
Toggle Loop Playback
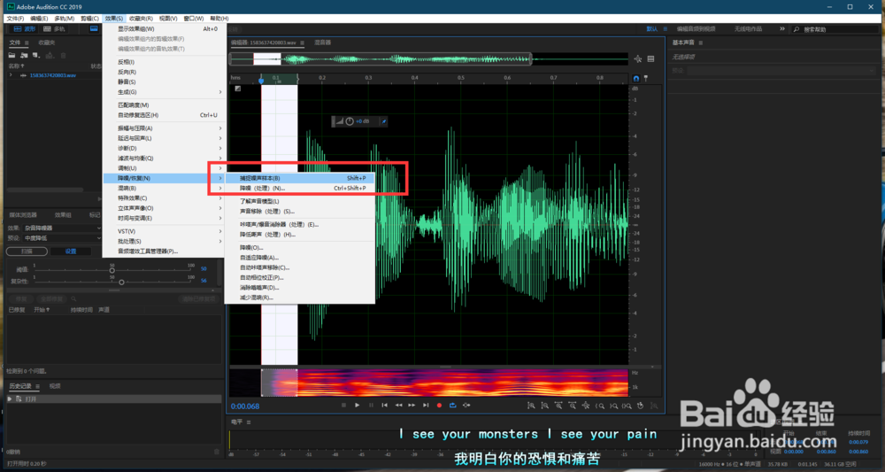coord(452,406)
